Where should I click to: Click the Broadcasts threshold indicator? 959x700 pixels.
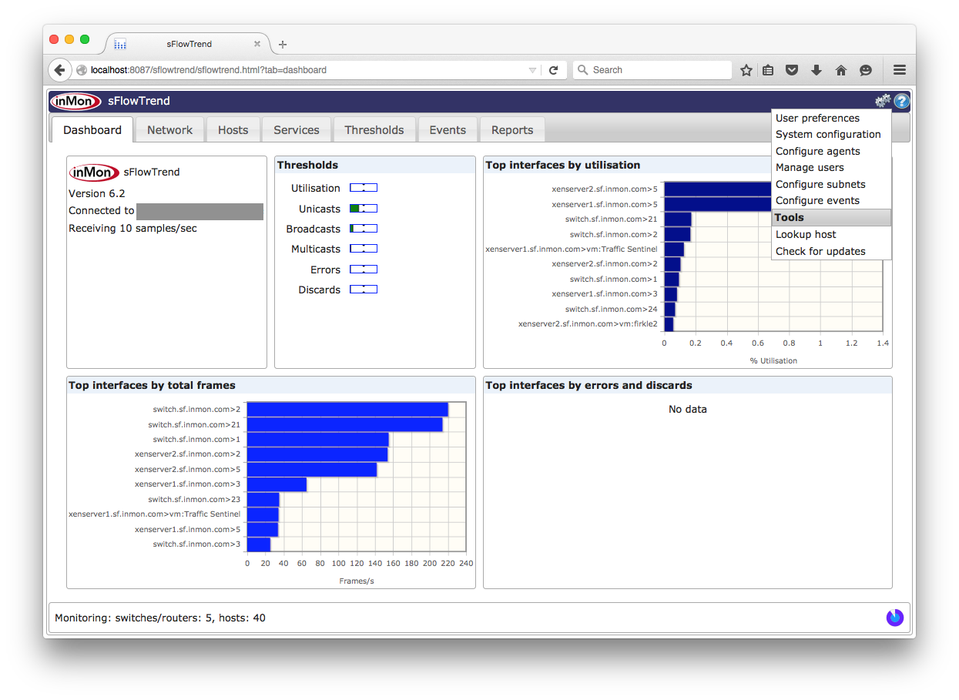click(364, 229)
